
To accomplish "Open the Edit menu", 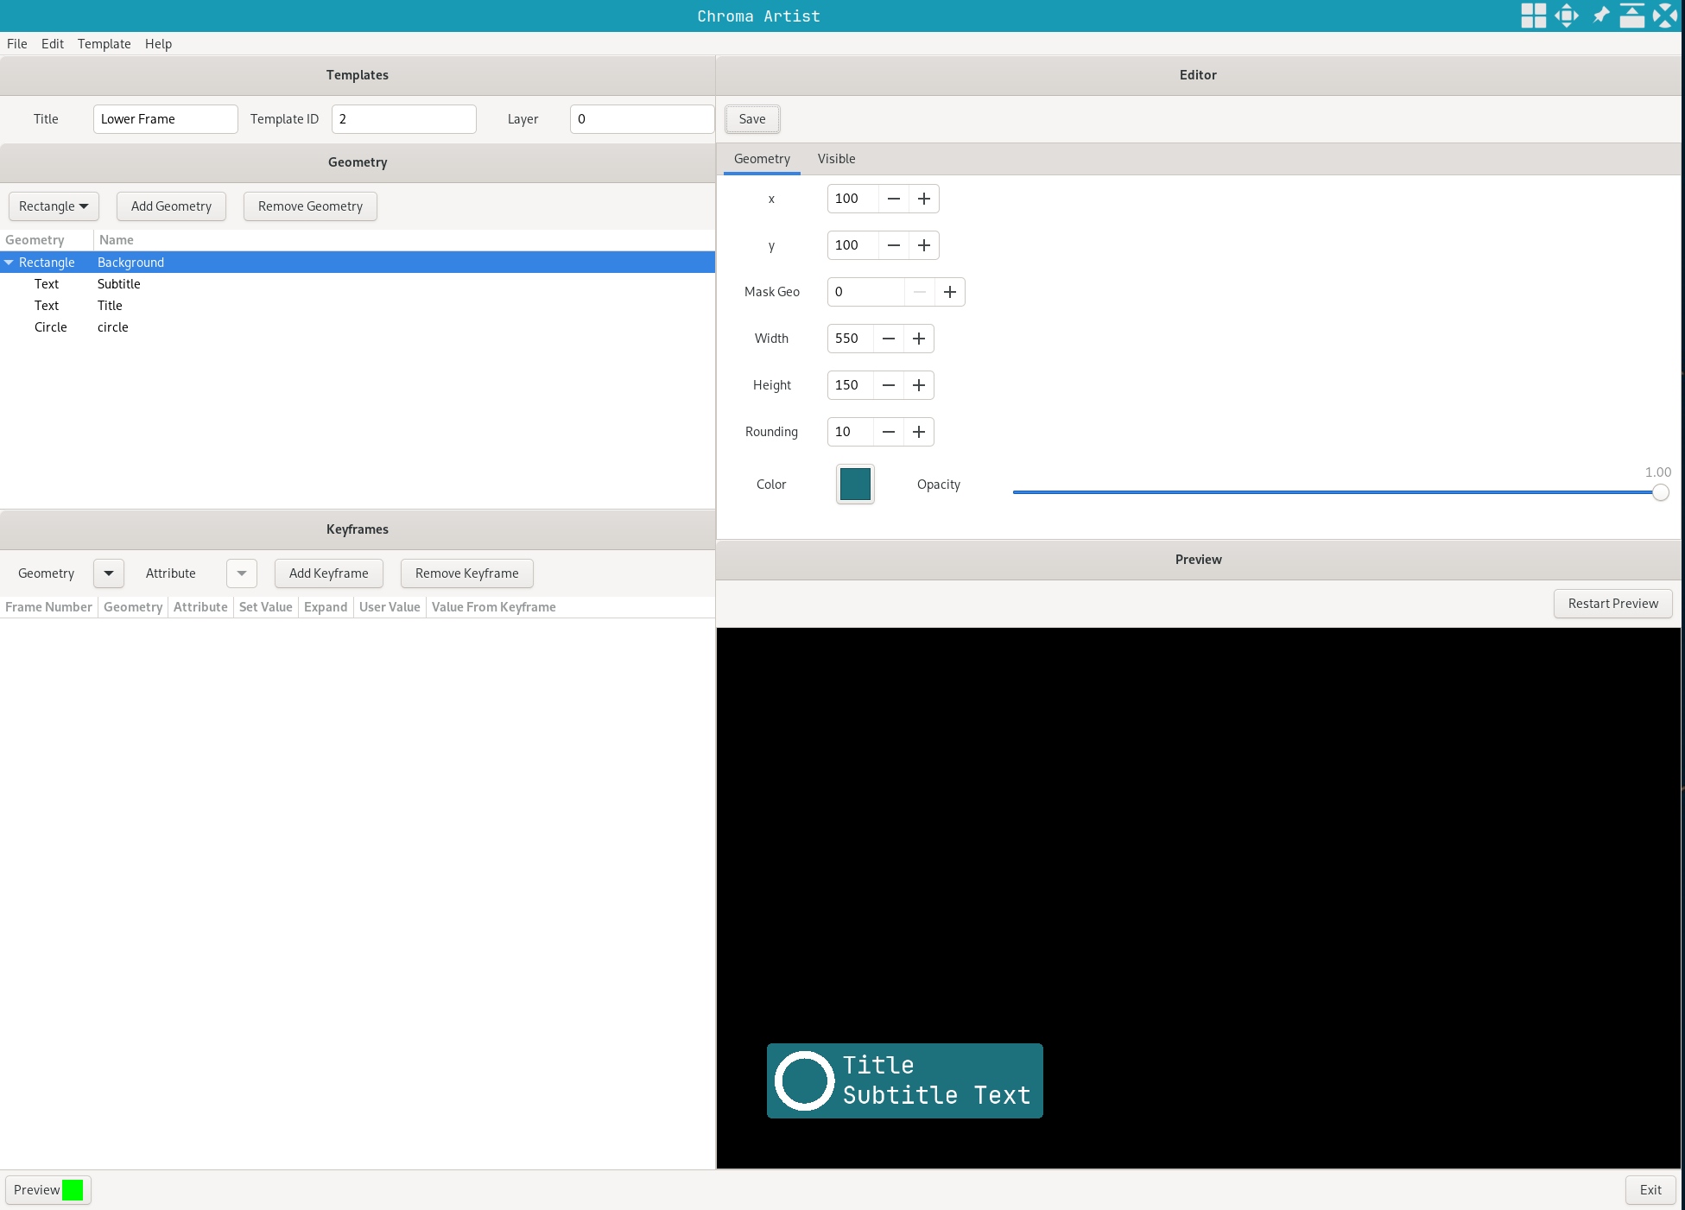I will coord(53,44).
